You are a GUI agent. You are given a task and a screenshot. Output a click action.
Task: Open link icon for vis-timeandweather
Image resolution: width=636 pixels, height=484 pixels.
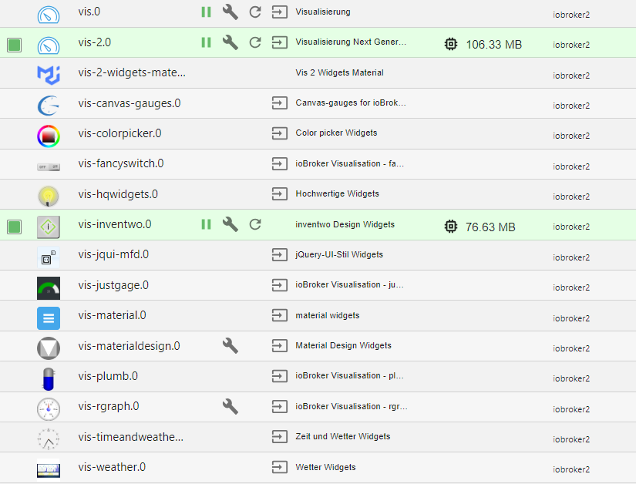coord(280,436)
